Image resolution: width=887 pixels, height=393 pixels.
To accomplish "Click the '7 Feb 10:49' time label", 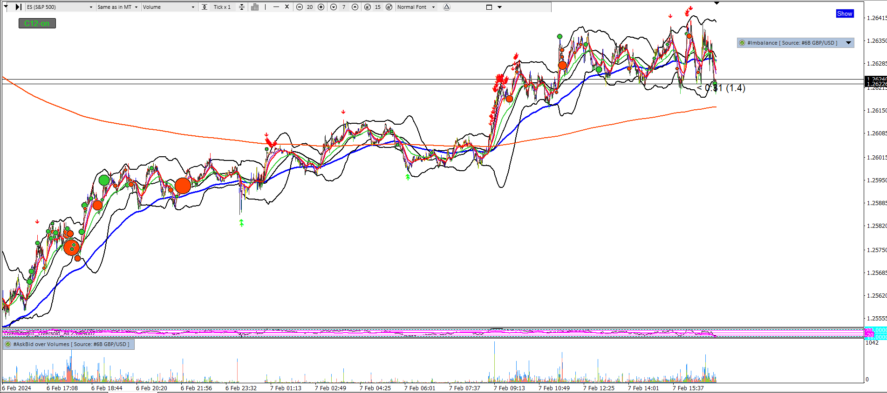I will [554, 388].
